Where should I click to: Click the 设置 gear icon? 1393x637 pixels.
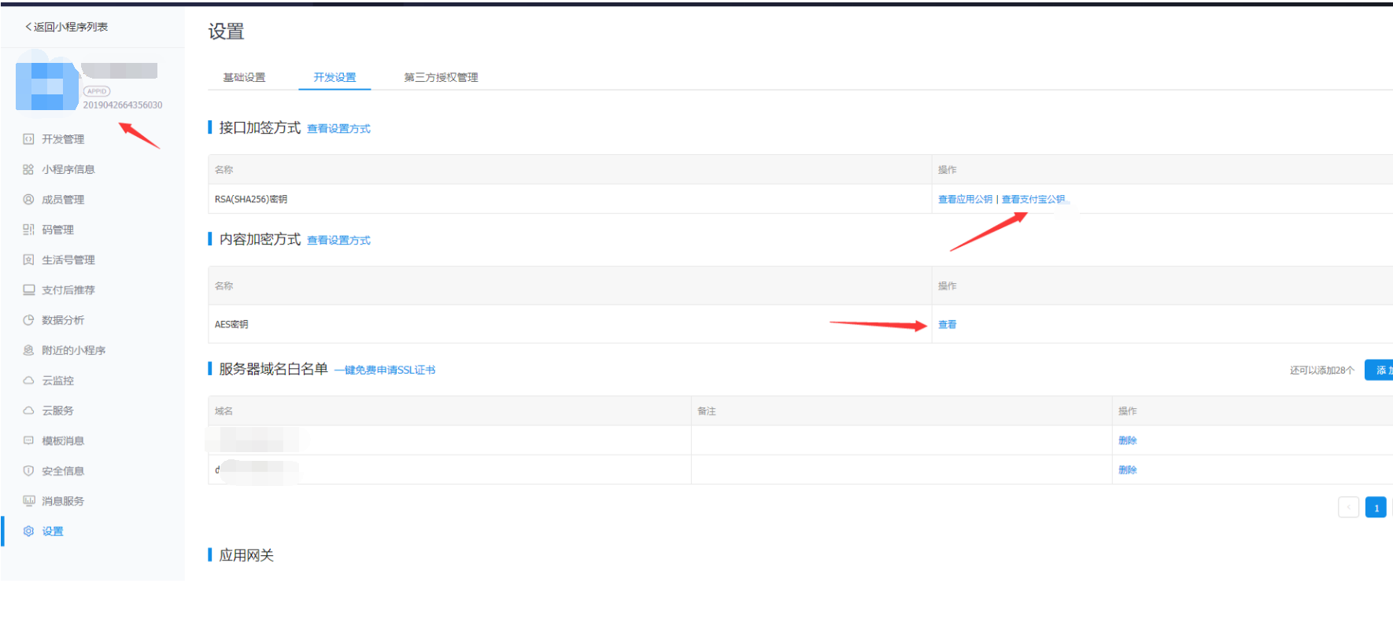point(28,531)
